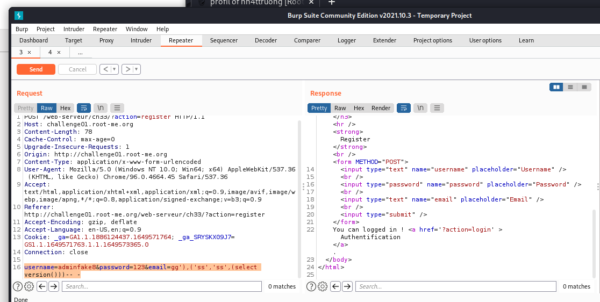Expand the back history dropdown arrow

tap(115, 69)
